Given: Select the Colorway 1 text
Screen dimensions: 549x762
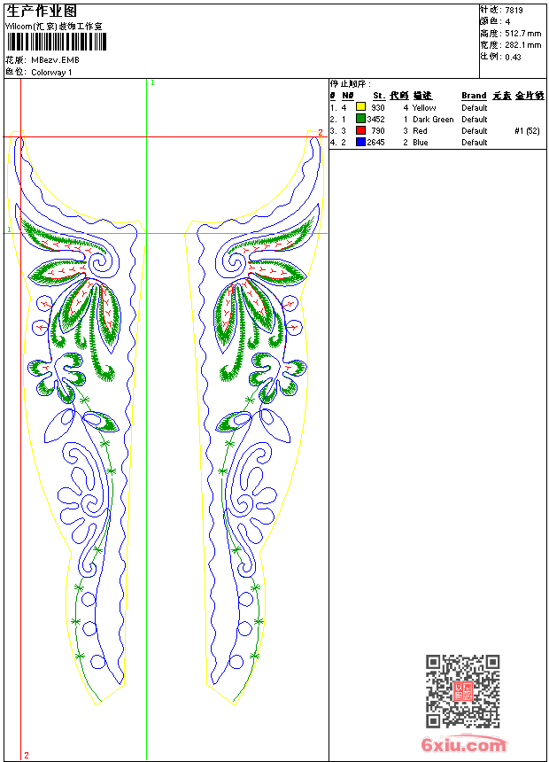Looking at the screenshot, I should pyautogui.click(x=51, y=73).
